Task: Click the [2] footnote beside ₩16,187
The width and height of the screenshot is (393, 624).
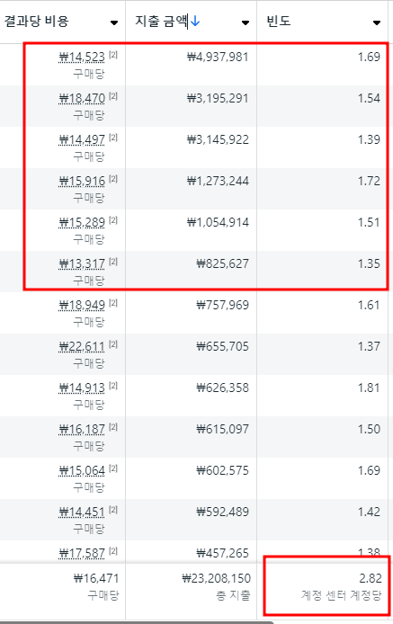Action: [113, 427]
